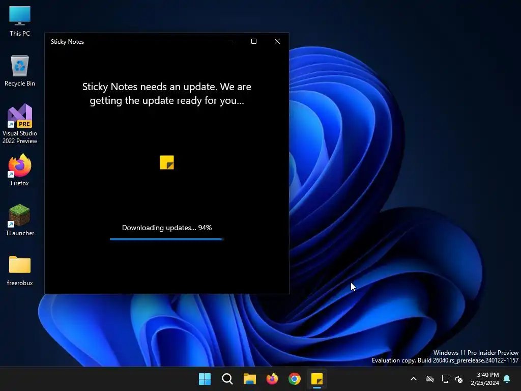Select the Firefox desktop shortcut
Screen dimensions: 521x391
(20, 170)
